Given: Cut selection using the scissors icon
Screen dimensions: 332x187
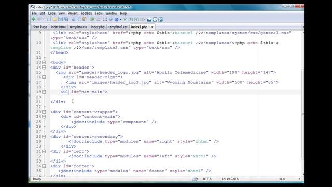Looking at the screenshot, I should click(x=73, y=19).
